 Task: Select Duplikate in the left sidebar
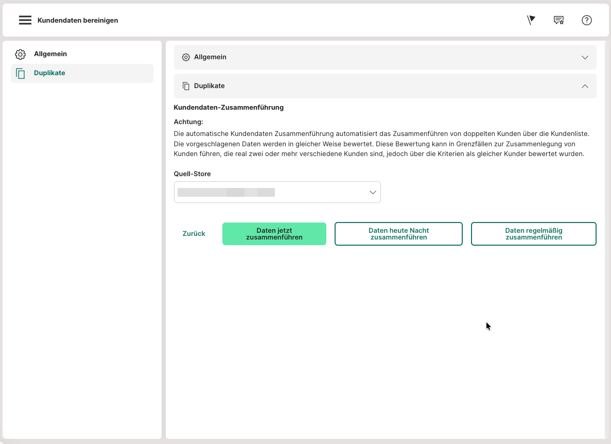tap(49, 73)
